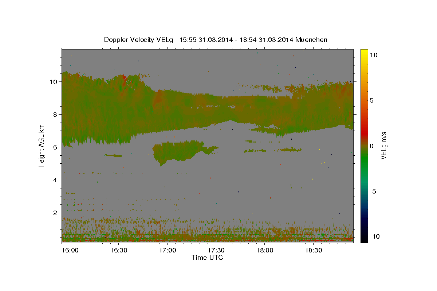Click the colorbar value '5'
Viewport: 437px width, 291px height.
(372, 100)
